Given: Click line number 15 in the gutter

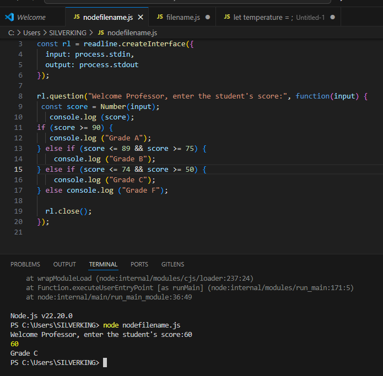Looking at the screenshot, I should coord(18,170).
